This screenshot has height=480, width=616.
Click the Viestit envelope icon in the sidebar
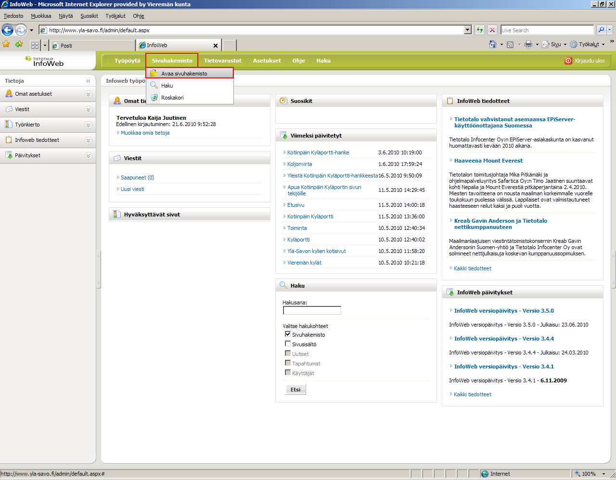(9, 109)
